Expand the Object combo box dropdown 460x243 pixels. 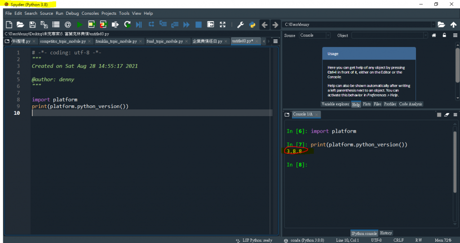(425, 35)
